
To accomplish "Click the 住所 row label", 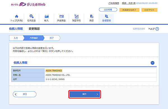I will point(28,79).
